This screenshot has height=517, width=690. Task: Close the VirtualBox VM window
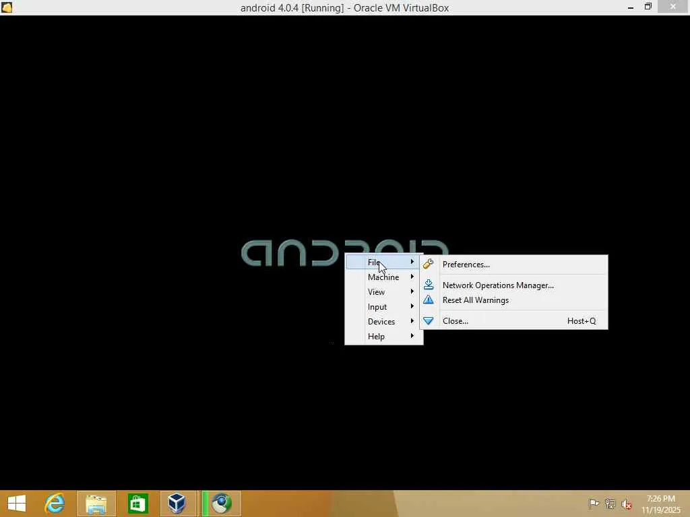point(673,7)
